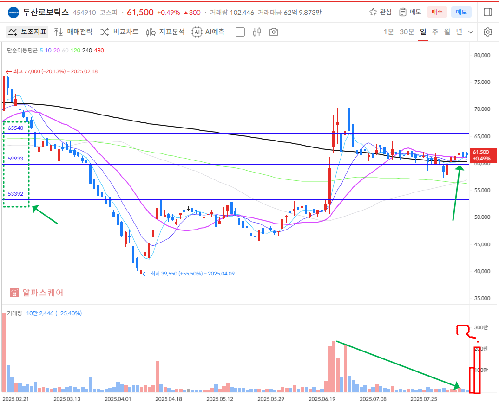Image resolution: width=499 pixels, height=409 pixels.
Task: Click the 59933 horizontal line label
Action: 16,159
